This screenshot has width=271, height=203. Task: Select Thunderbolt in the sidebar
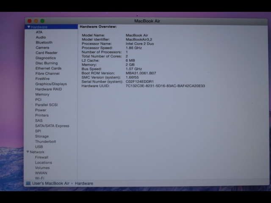point(45,142)
